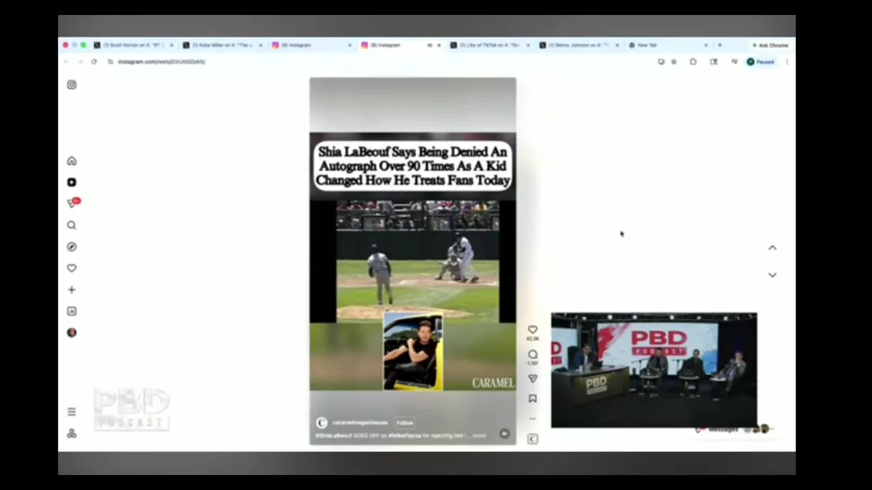Viewport: 872px width, 490px height.
Task: Expand the caption with the more link
Action: click(479, 436)
